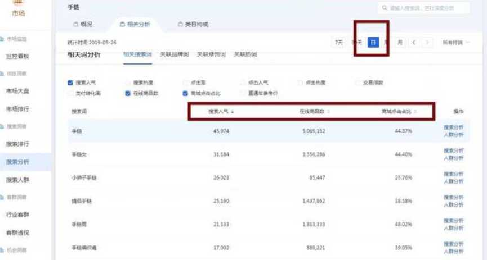This screenshot has height=260, width=487.
Task: Click the 机会洞察 section folder icon
Action: coord(2,250)
